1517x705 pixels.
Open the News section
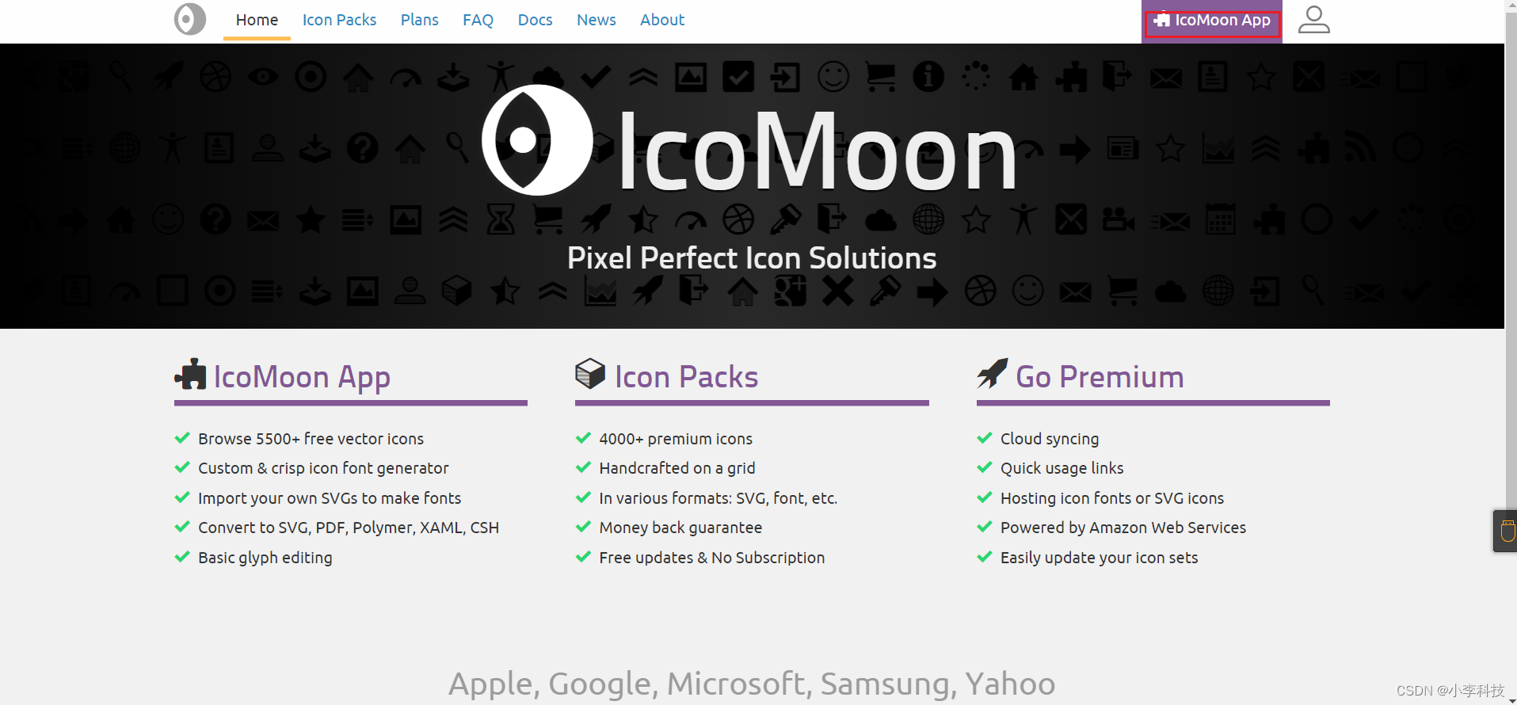click(x=596, y=20)
